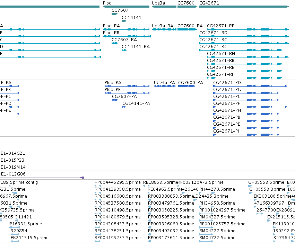Click protein CG14141-PA
The image size is (295, 243).
point(136,103)
